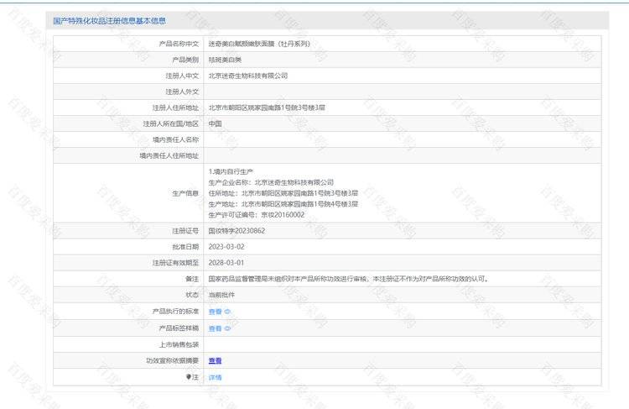Click the 备注 remark text about 国家药品监督管理局
Screen dimensions: 629x409
[x=347, y=279]
